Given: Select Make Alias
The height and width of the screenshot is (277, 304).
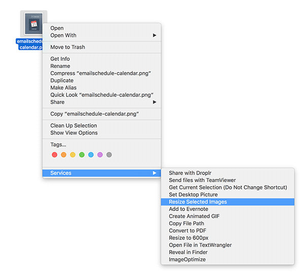Looking at the screenshot, I should (x=102, y=88).
